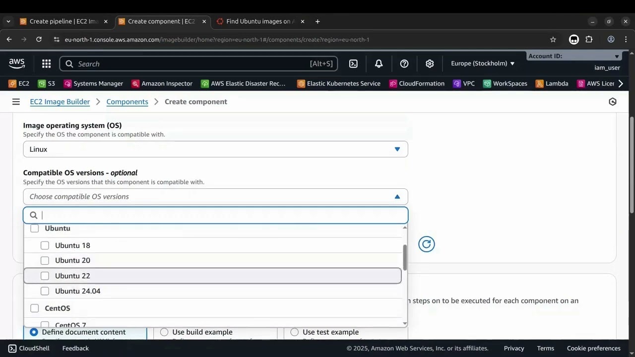Screen dimensions: 635x357
Task: Show more service shortcuts arrow
Action: click(620, 83)
